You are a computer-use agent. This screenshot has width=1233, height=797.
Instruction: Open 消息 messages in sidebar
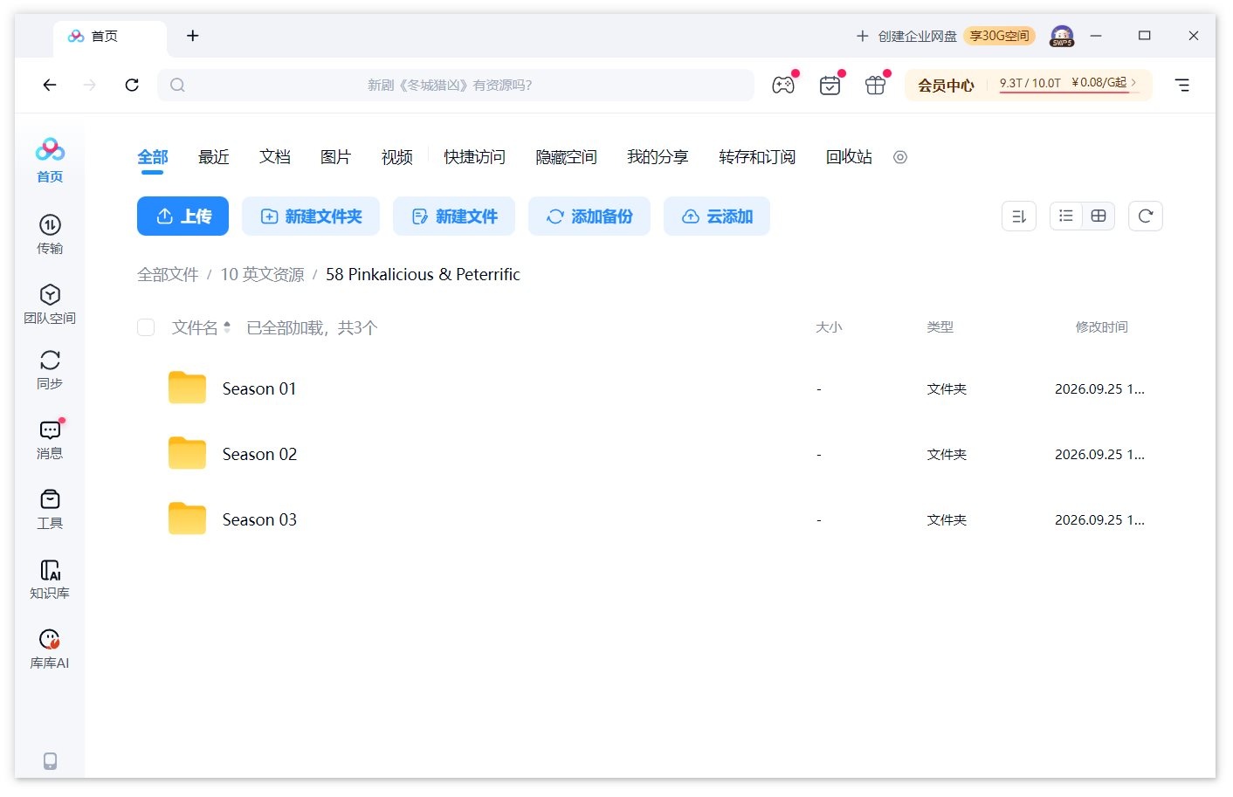pos(50,439)
